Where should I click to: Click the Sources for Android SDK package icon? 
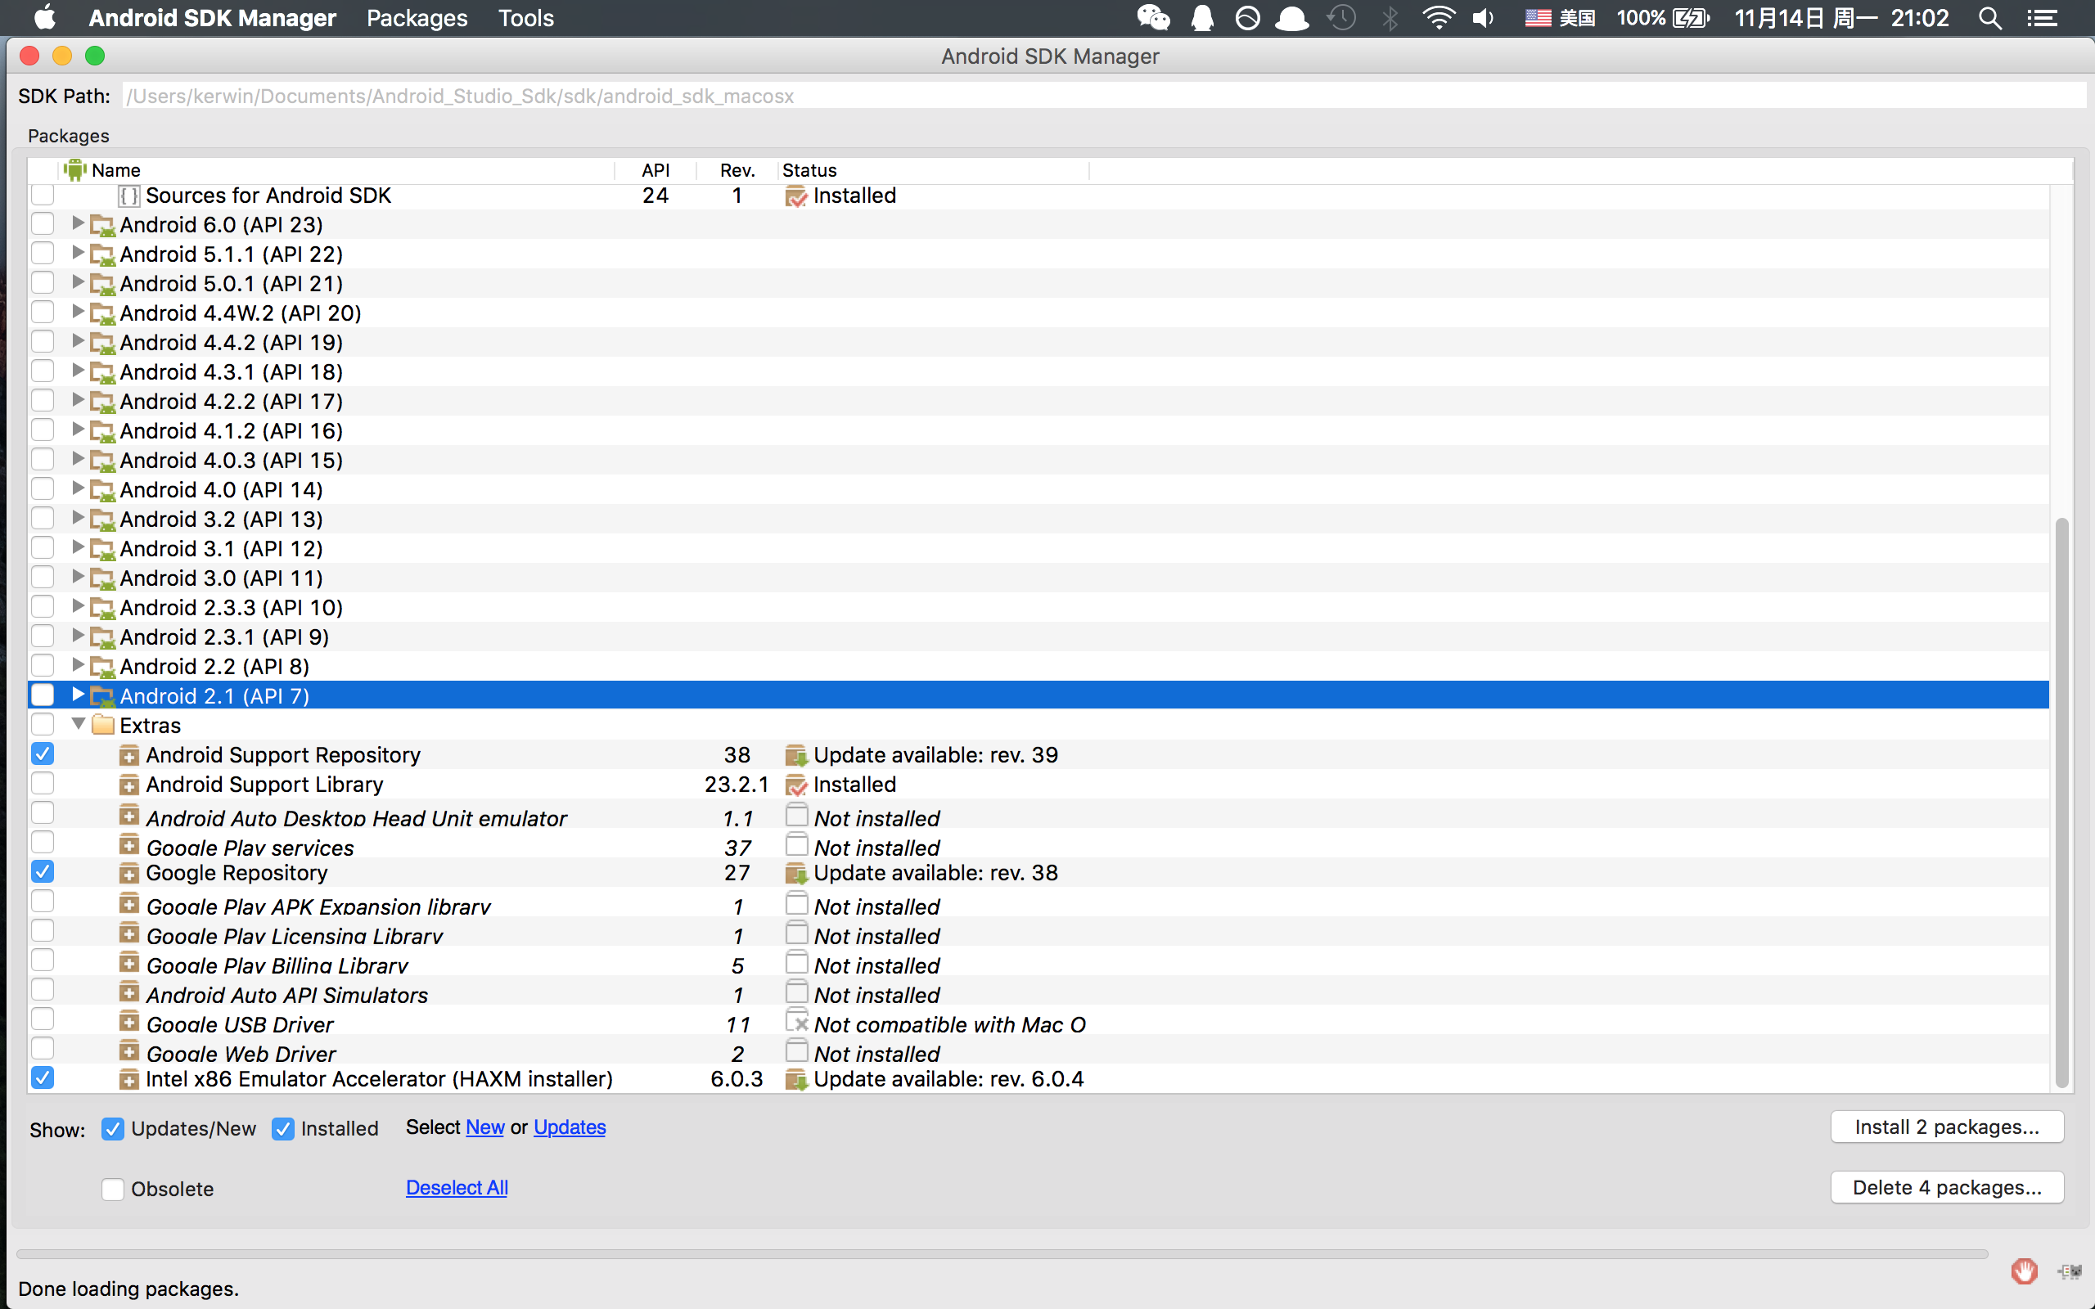pyautogui.click(x=129, y=196)
